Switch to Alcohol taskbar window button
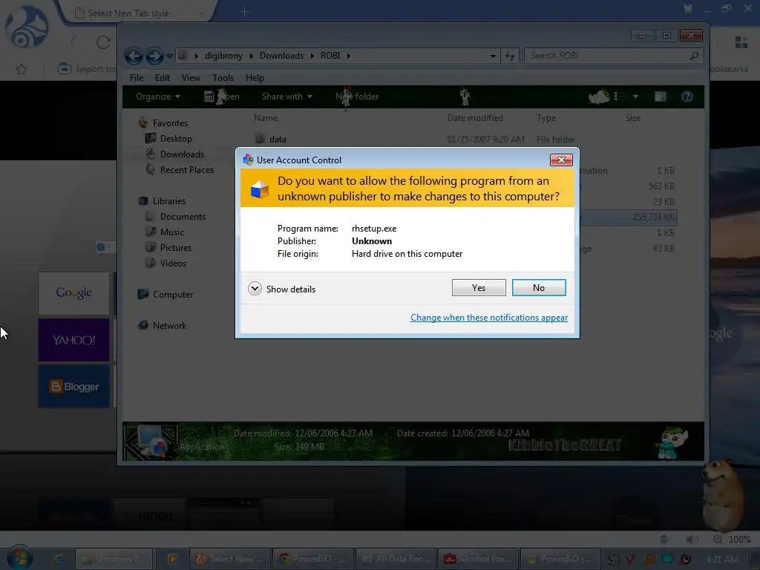 [x=479, y=559]
